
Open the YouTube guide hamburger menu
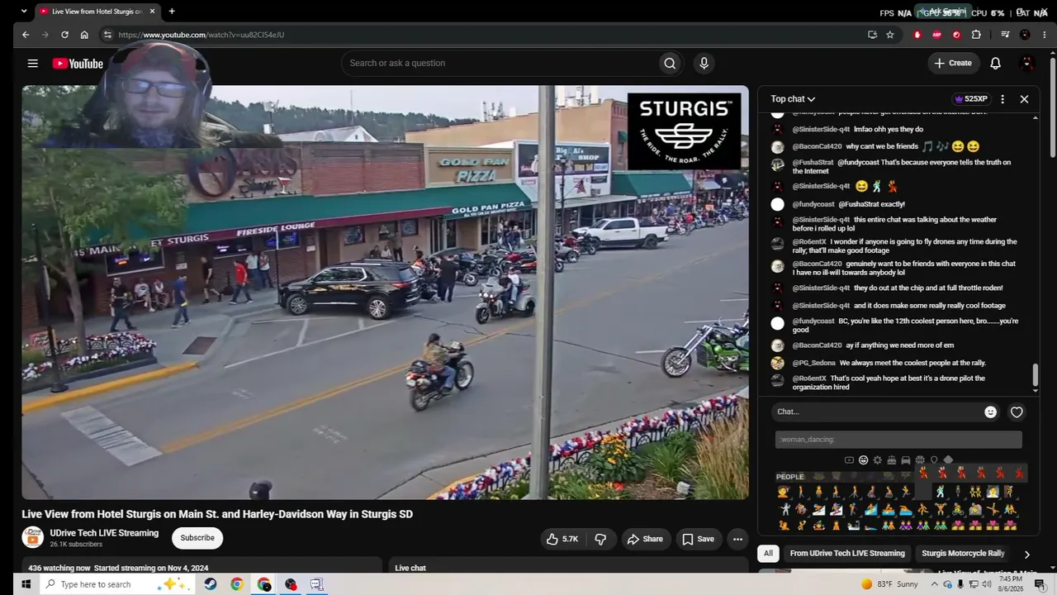coord(32,64)
